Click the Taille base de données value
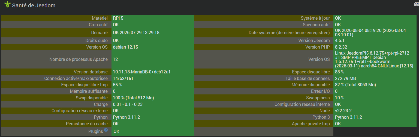419x137 pixels. (x=375, y=78)
